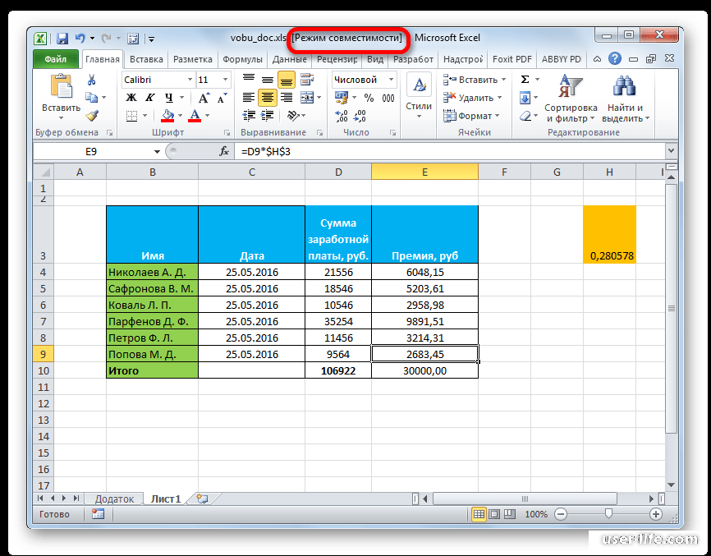The width and height of the screenshot is (711, 556).
Task: Expand the formula bar
Action: pyautogui.click(x=671, y=150)
